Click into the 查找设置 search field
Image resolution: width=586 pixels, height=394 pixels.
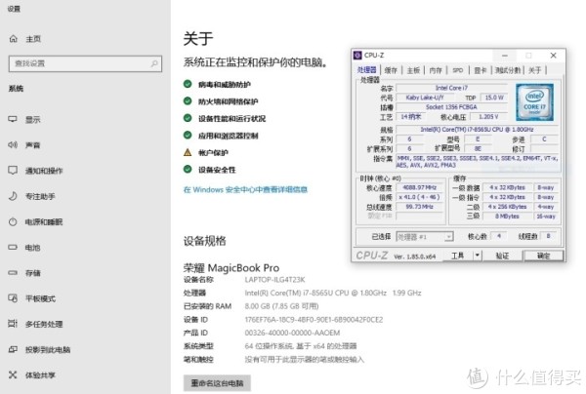tap(85, 63)
